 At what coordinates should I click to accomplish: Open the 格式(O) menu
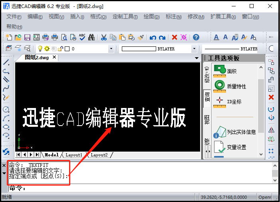pos(98,17)
